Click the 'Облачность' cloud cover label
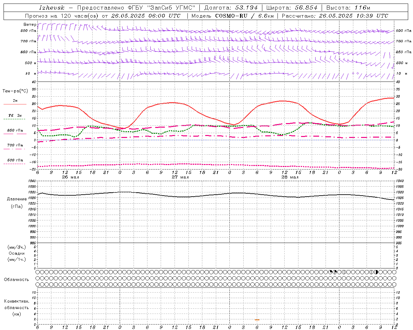413x330 pixels. [16, 280]
